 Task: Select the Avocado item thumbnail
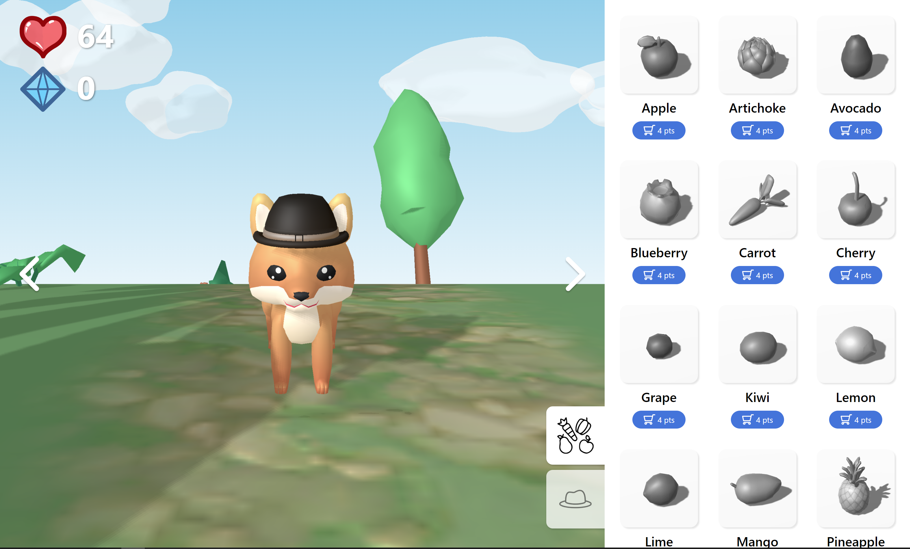(x=856, y=55)
